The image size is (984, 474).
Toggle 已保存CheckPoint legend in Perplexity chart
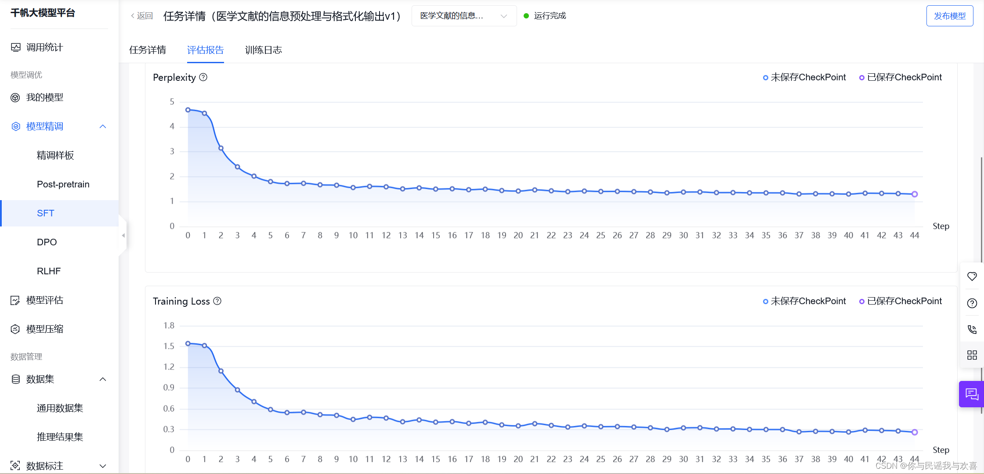(900, 77)
